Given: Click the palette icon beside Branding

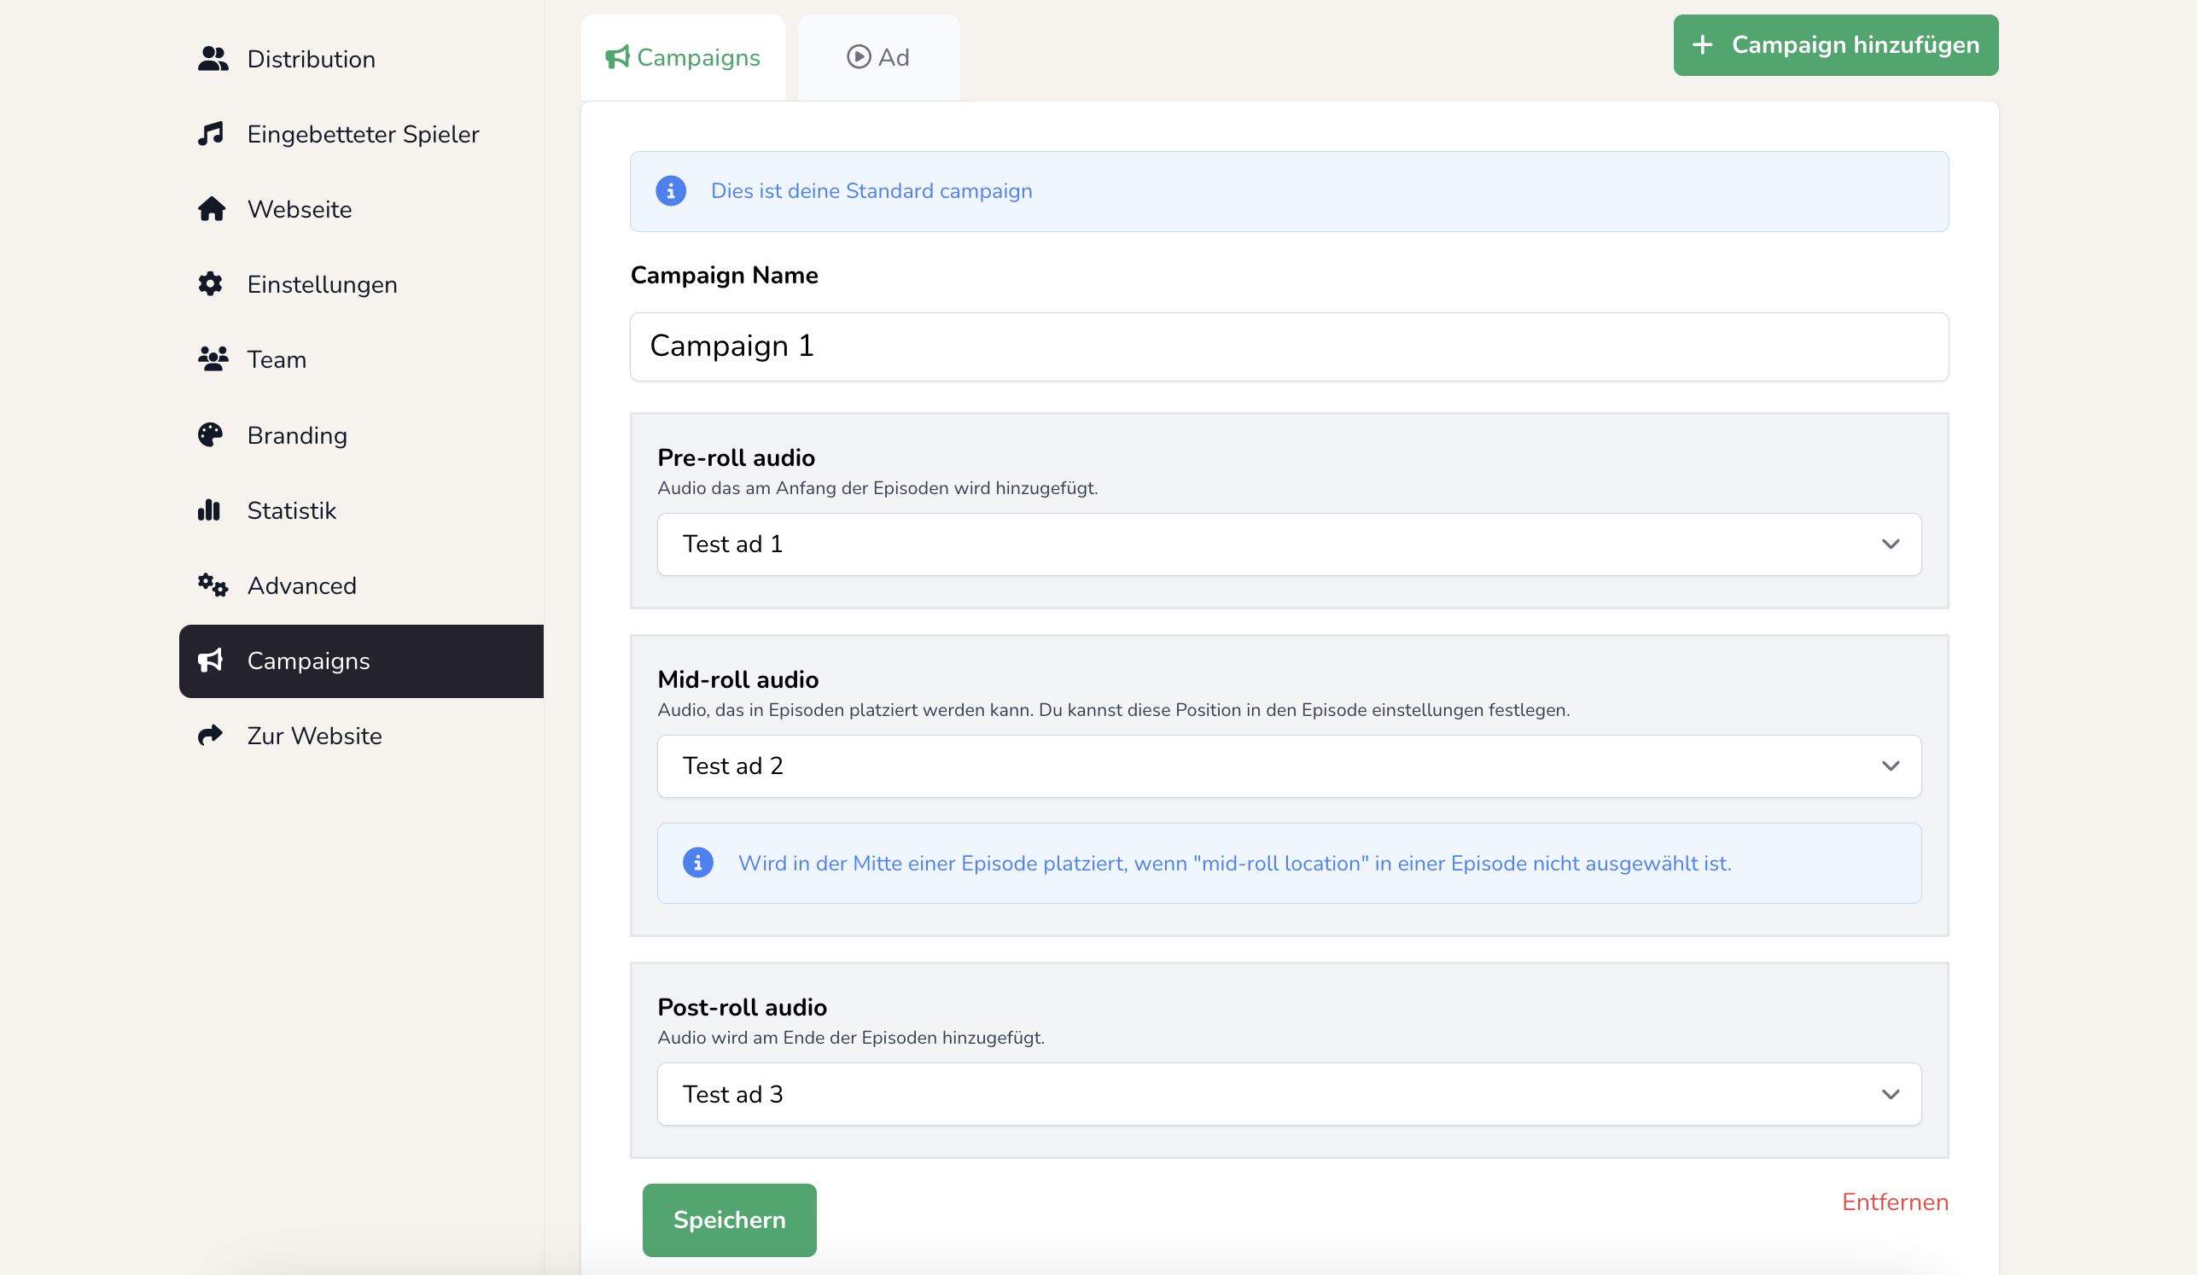Looking at the screenshot, I should click(210, 435).
